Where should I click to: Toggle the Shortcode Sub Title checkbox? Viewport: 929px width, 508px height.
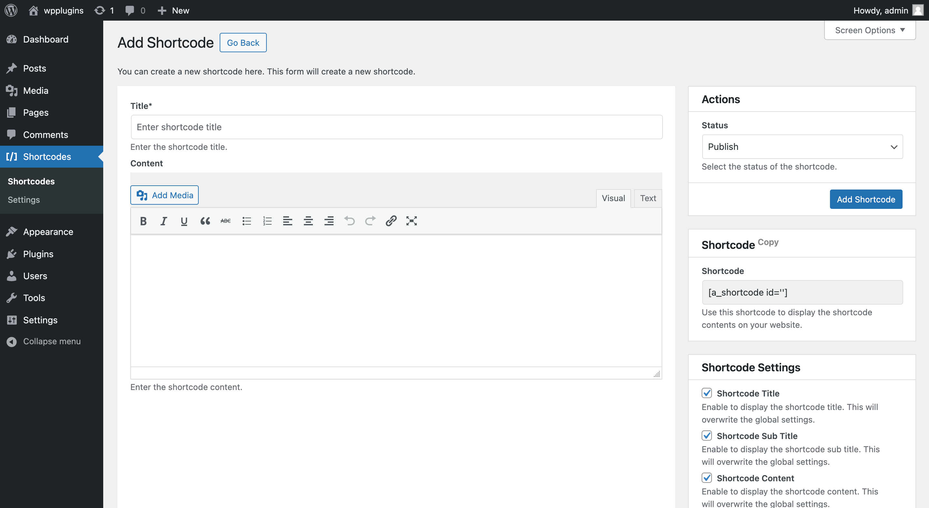tap(706, 435)
